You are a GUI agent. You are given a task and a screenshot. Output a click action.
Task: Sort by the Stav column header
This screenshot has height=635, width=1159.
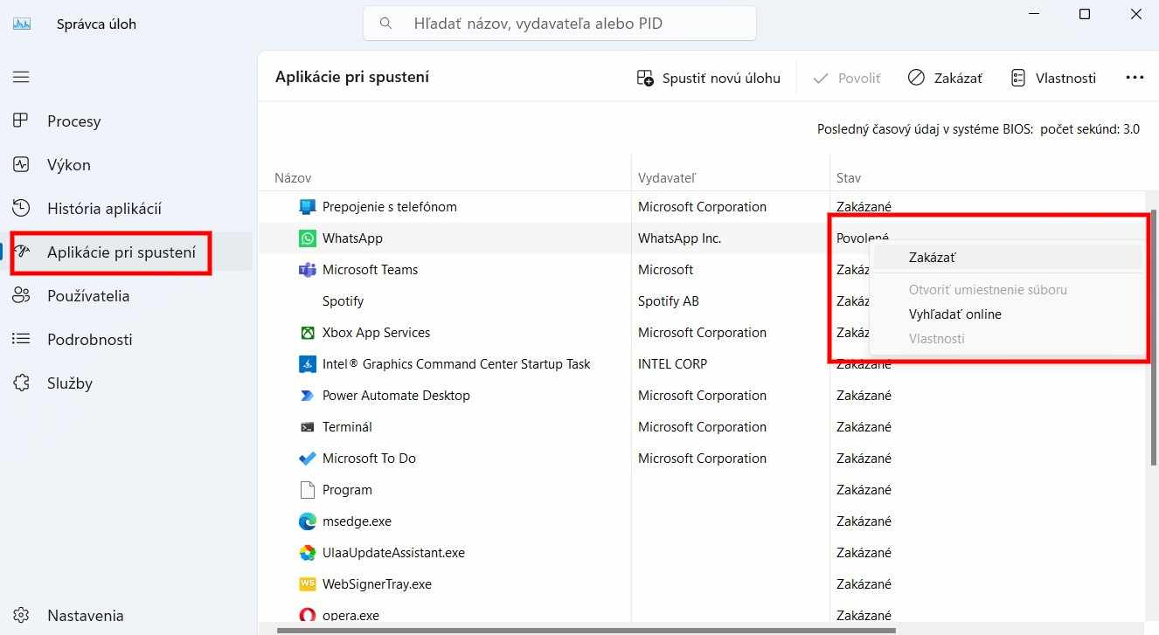pos(849,178)
